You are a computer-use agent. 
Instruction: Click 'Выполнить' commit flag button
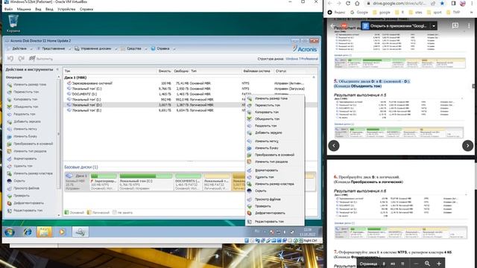pyautogui.click(x=40, y=59)
